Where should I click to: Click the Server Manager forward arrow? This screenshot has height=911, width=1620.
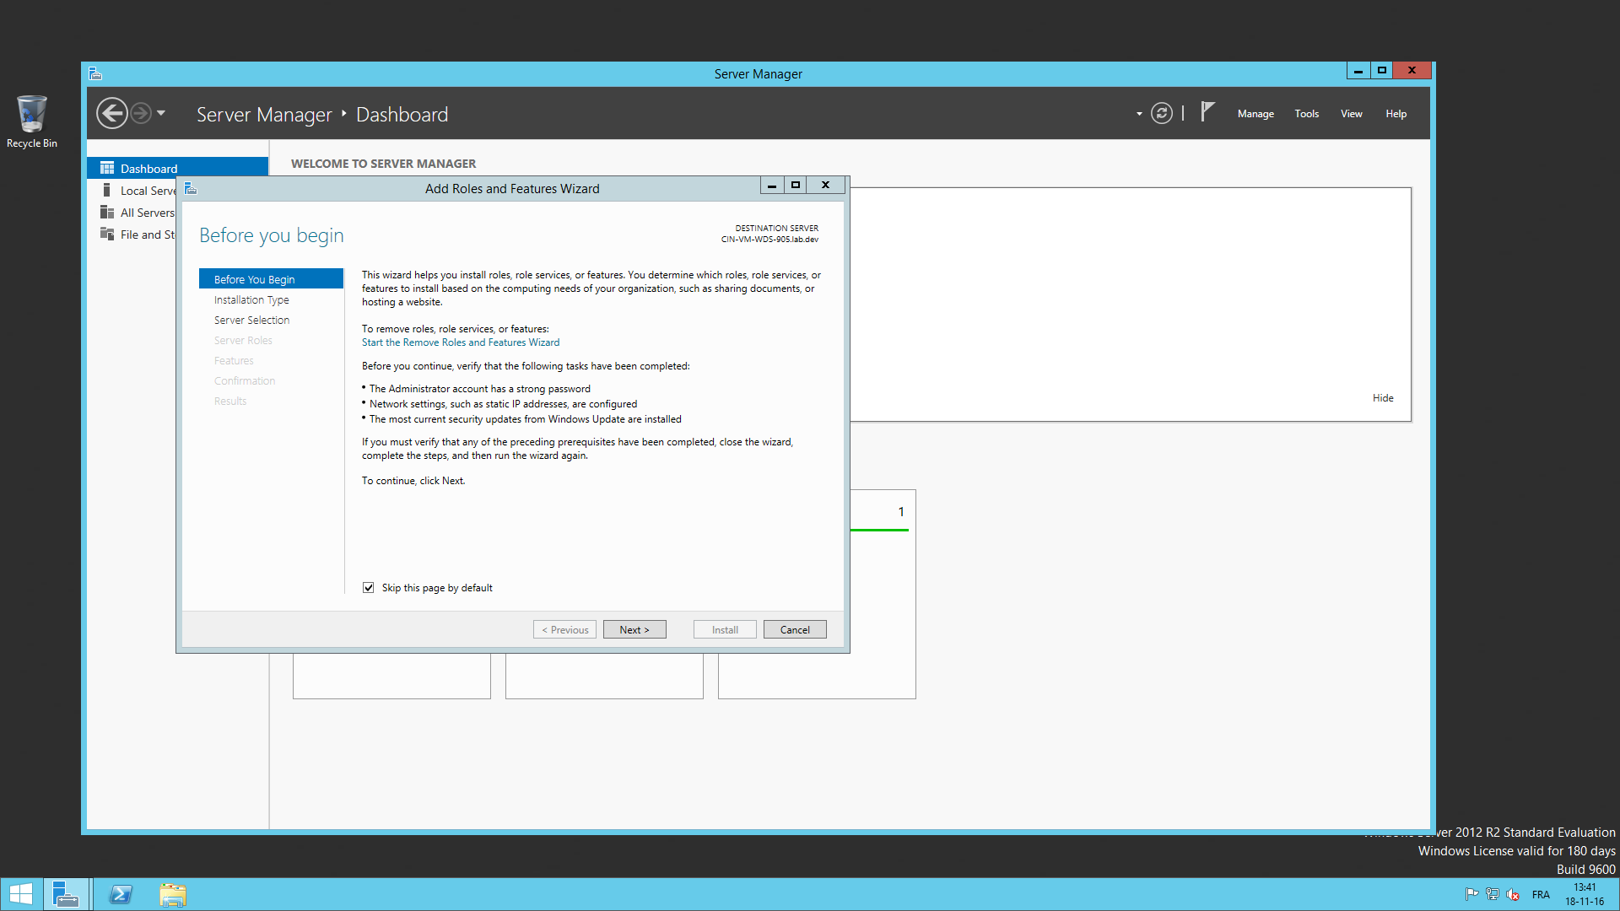(x=141, y=113)
